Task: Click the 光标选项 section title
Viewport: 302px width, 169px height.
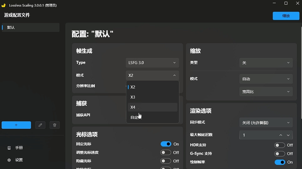Action: 87,134
